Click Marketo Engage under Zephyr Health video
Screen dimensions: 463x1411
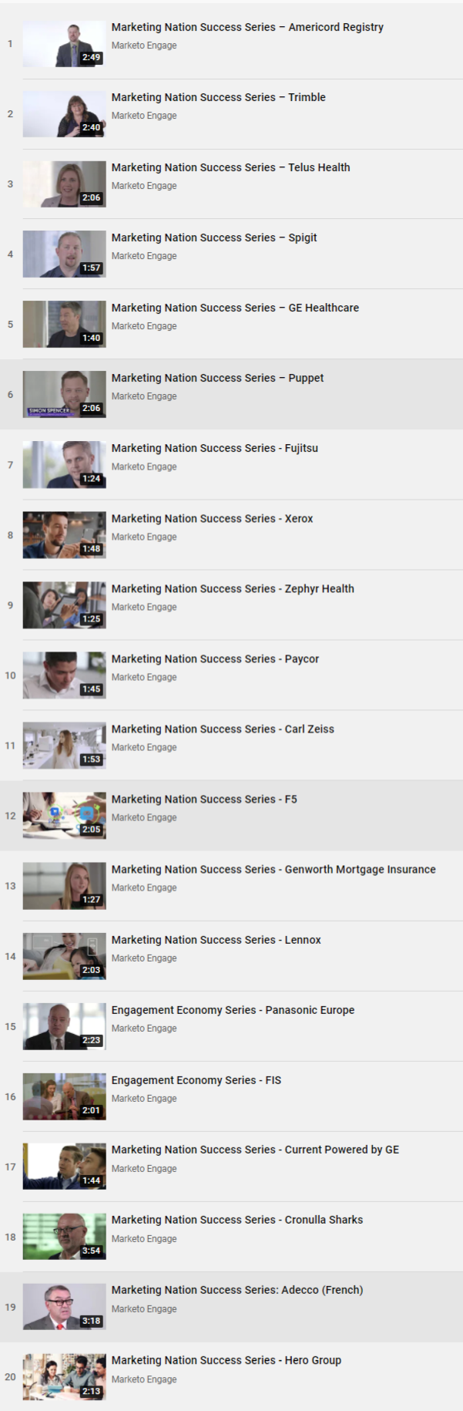[144, 607]
